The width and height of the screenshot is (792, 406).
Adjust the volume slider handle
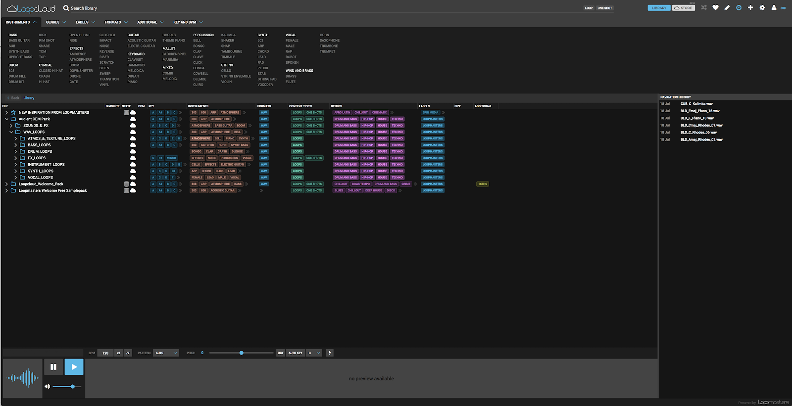[x=72, y=386]
